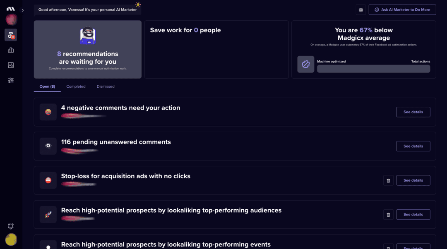See details for Stop-loss acquisition ads
The width and height of the screenshot is (447, 249).
[413, 180]
